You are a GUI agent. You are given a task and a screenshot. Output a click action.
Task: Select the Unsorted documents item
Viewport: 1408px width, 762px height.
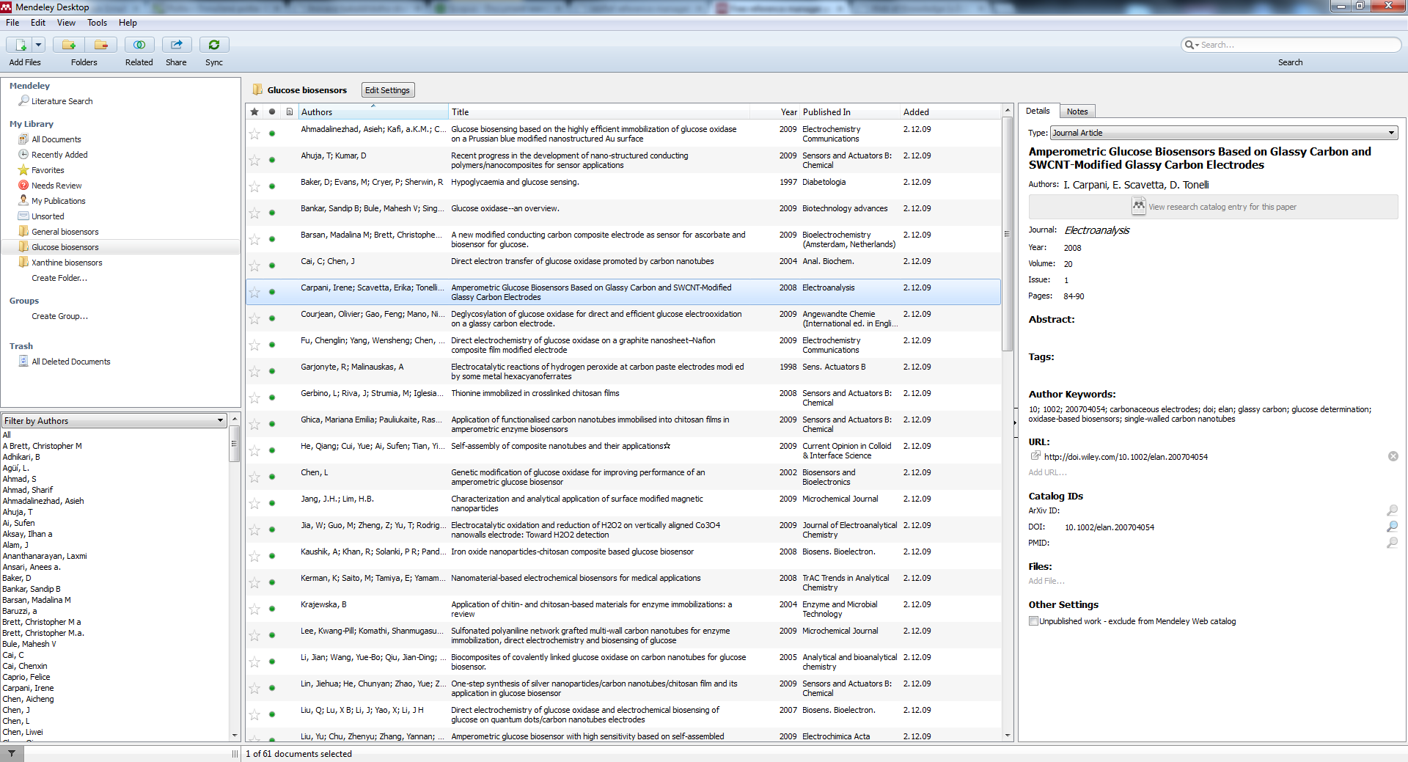tap(47, 216)
